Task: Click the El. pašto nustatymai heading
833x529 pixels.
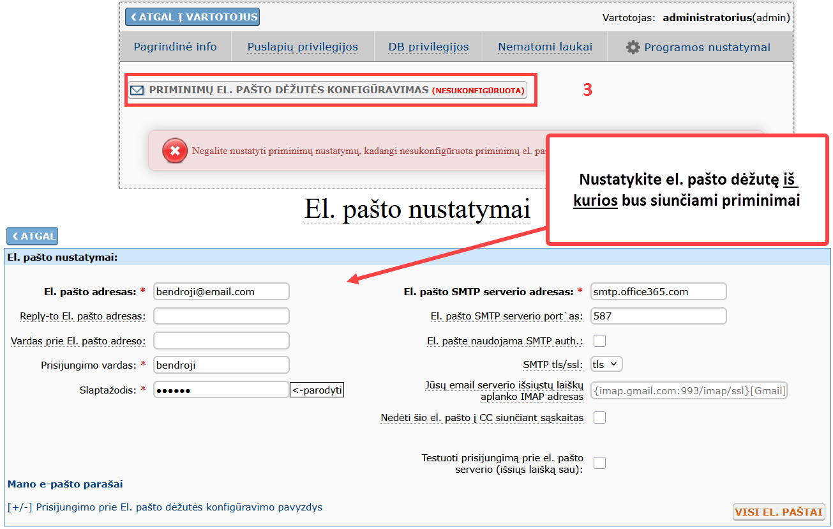Action: (x=417, y=210)
